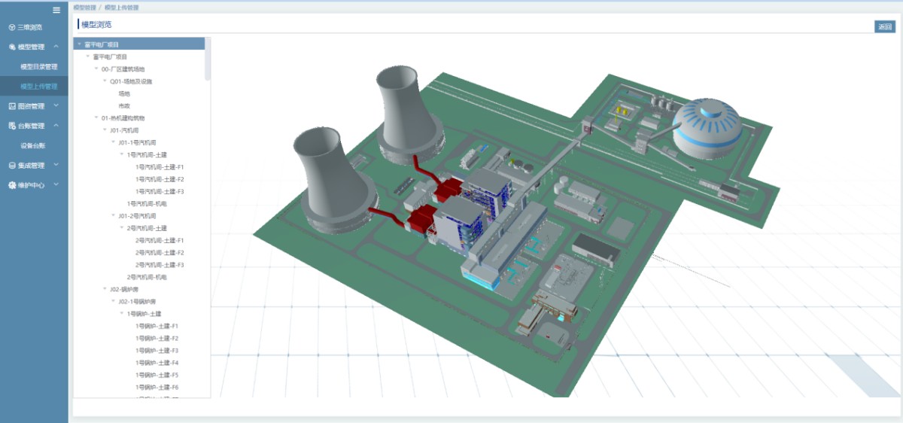Collapse the 00-厂区建筑场地 tree arrow
Image resolution: width=903 pixels, height=423 pixels.
coord(96,69)
